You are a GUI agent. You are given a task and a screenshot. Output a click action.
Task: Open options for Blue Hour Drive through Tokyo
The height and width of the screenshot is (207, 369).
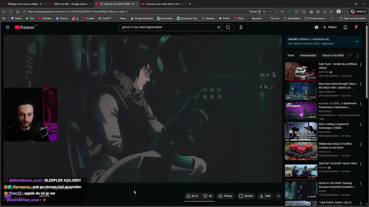click(x=361, y=84)
